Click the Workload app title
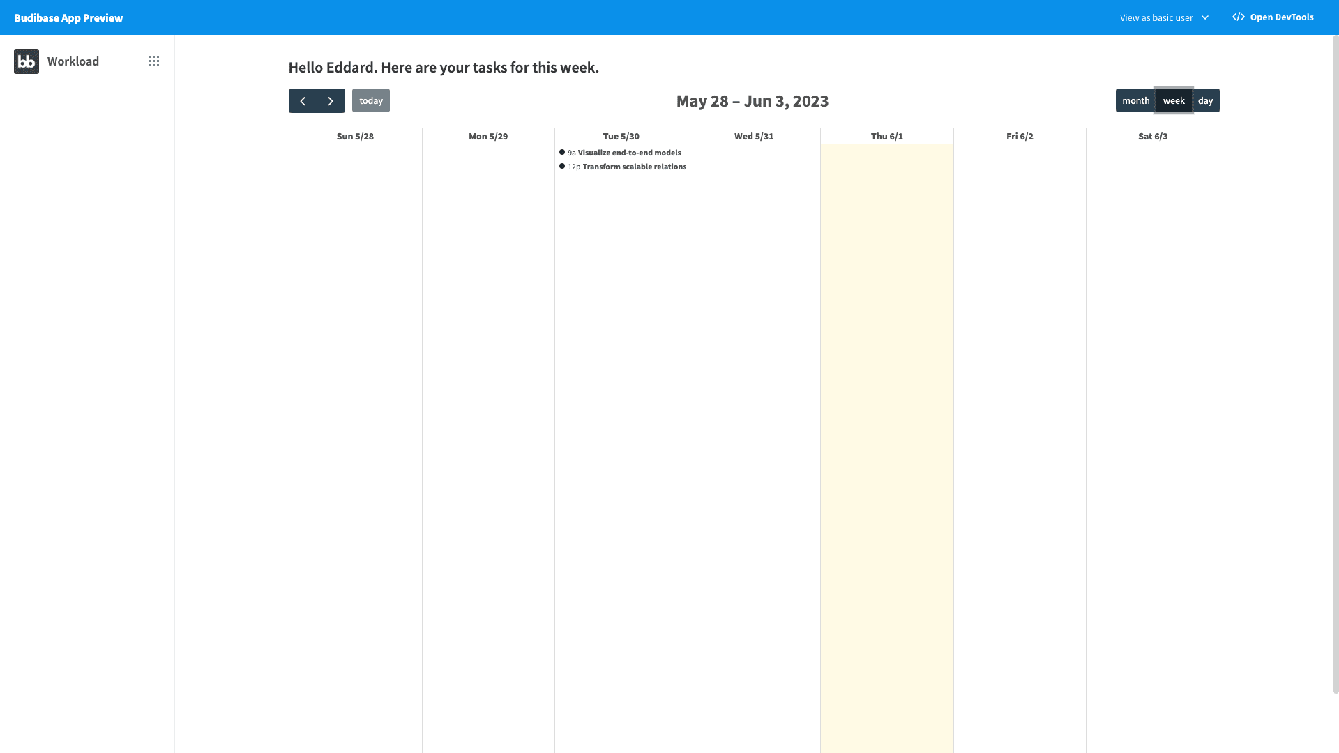The width and height of the screenshot is (1339, 753). point(73,61)
